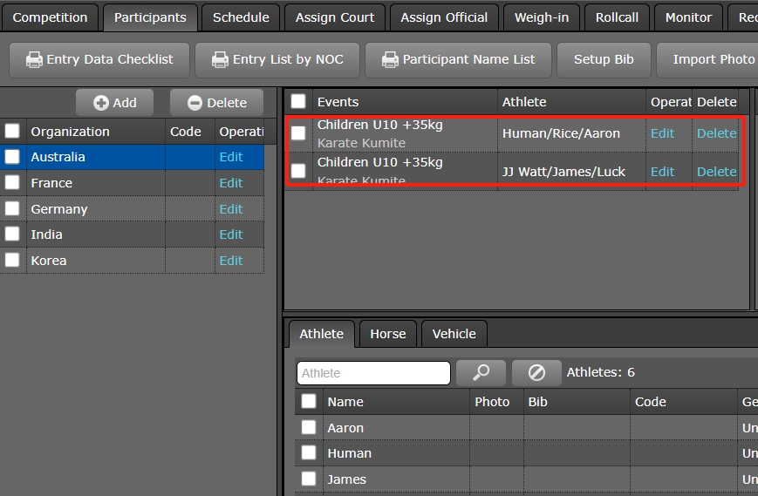Click the Setup Bib button
The width and height of the screenshot is (758, 496).
[x=604, y=60]
